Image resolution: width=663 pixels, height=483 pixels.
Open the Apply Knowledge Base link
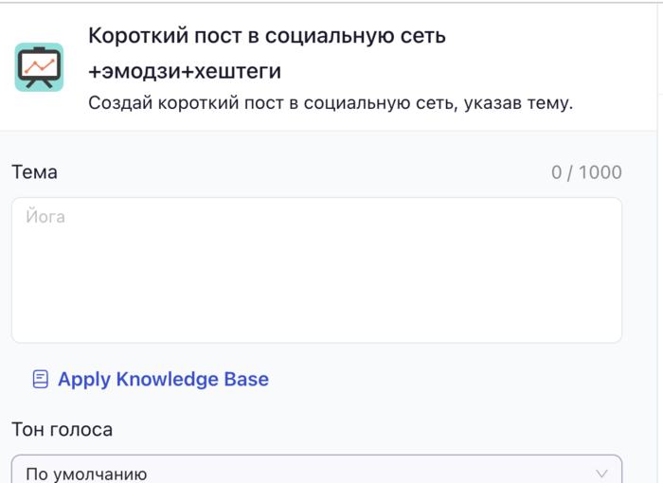coord(163,380)
